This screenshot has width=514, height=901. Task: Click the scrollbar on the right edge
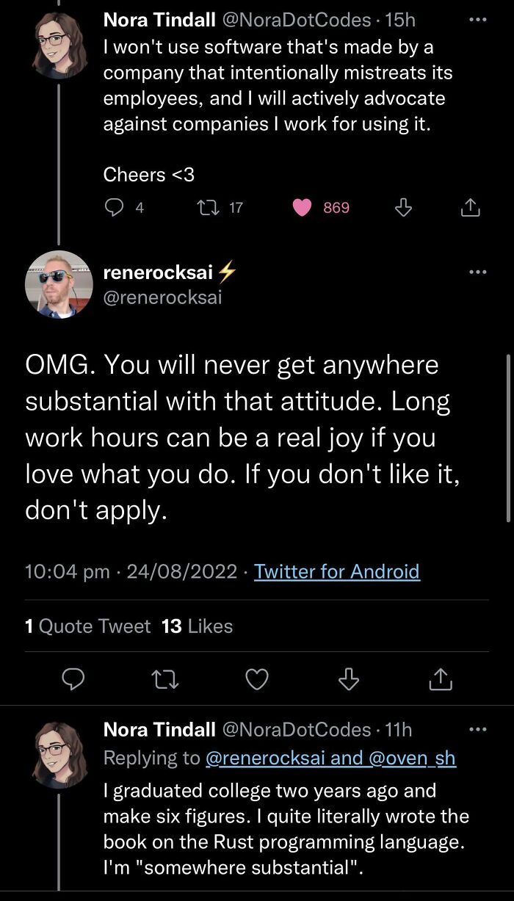tap(509, 438)
